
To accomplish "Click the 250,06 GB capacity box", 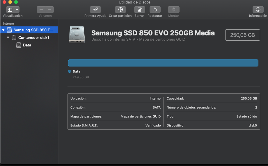I will tap(242, 35).
